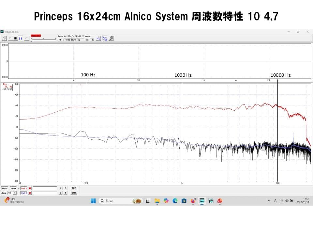The width and height of the screenshot is (313, 235).
Task: Click the open wave file icon
Action: [x=4, y=39]
